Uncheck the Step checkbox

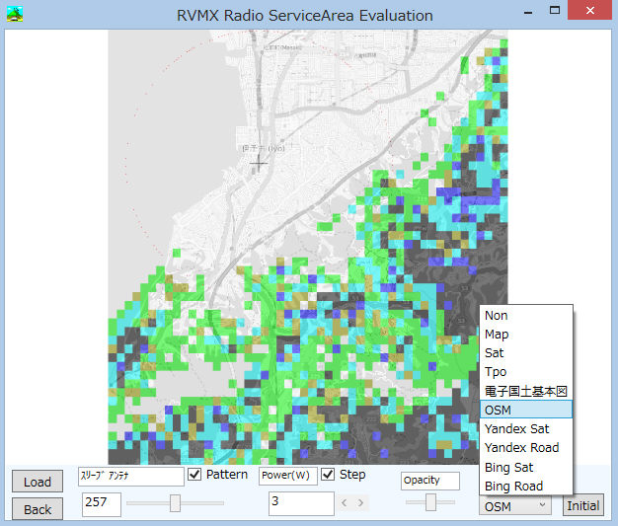tap(328, 476)
